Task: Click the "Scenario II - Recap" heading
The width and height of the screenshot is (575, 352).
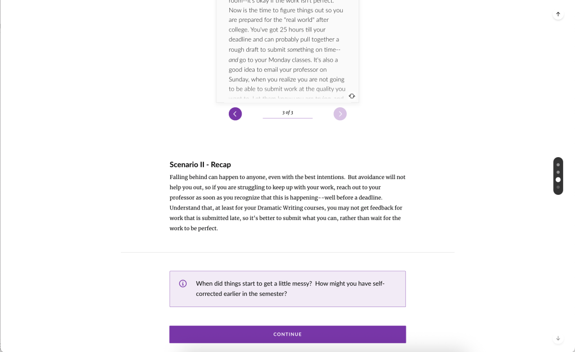Action: tap(200, 164)
